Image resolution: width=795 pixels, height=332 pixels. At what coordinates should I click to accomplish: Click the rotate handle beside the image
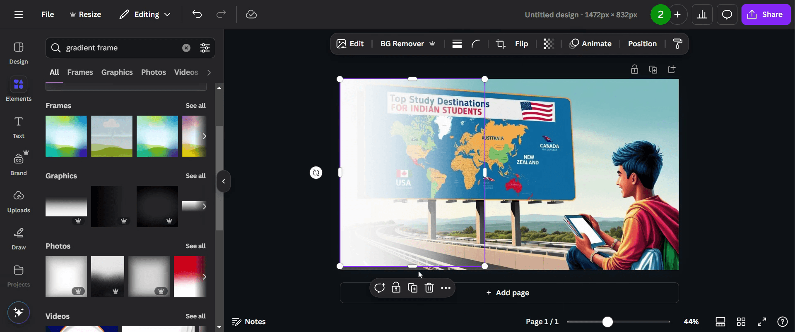coord(316,173)
